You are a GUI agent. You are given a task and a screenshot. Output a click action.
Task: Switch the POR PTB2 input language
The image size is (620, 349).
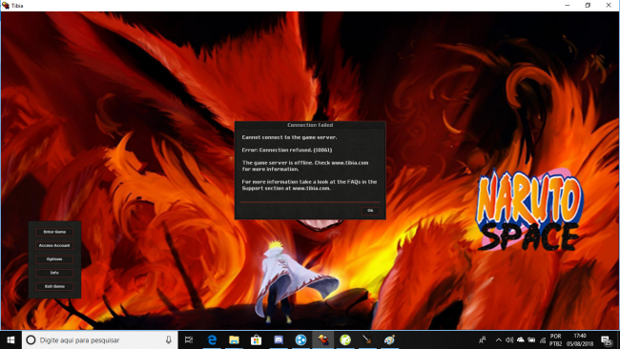555,339
